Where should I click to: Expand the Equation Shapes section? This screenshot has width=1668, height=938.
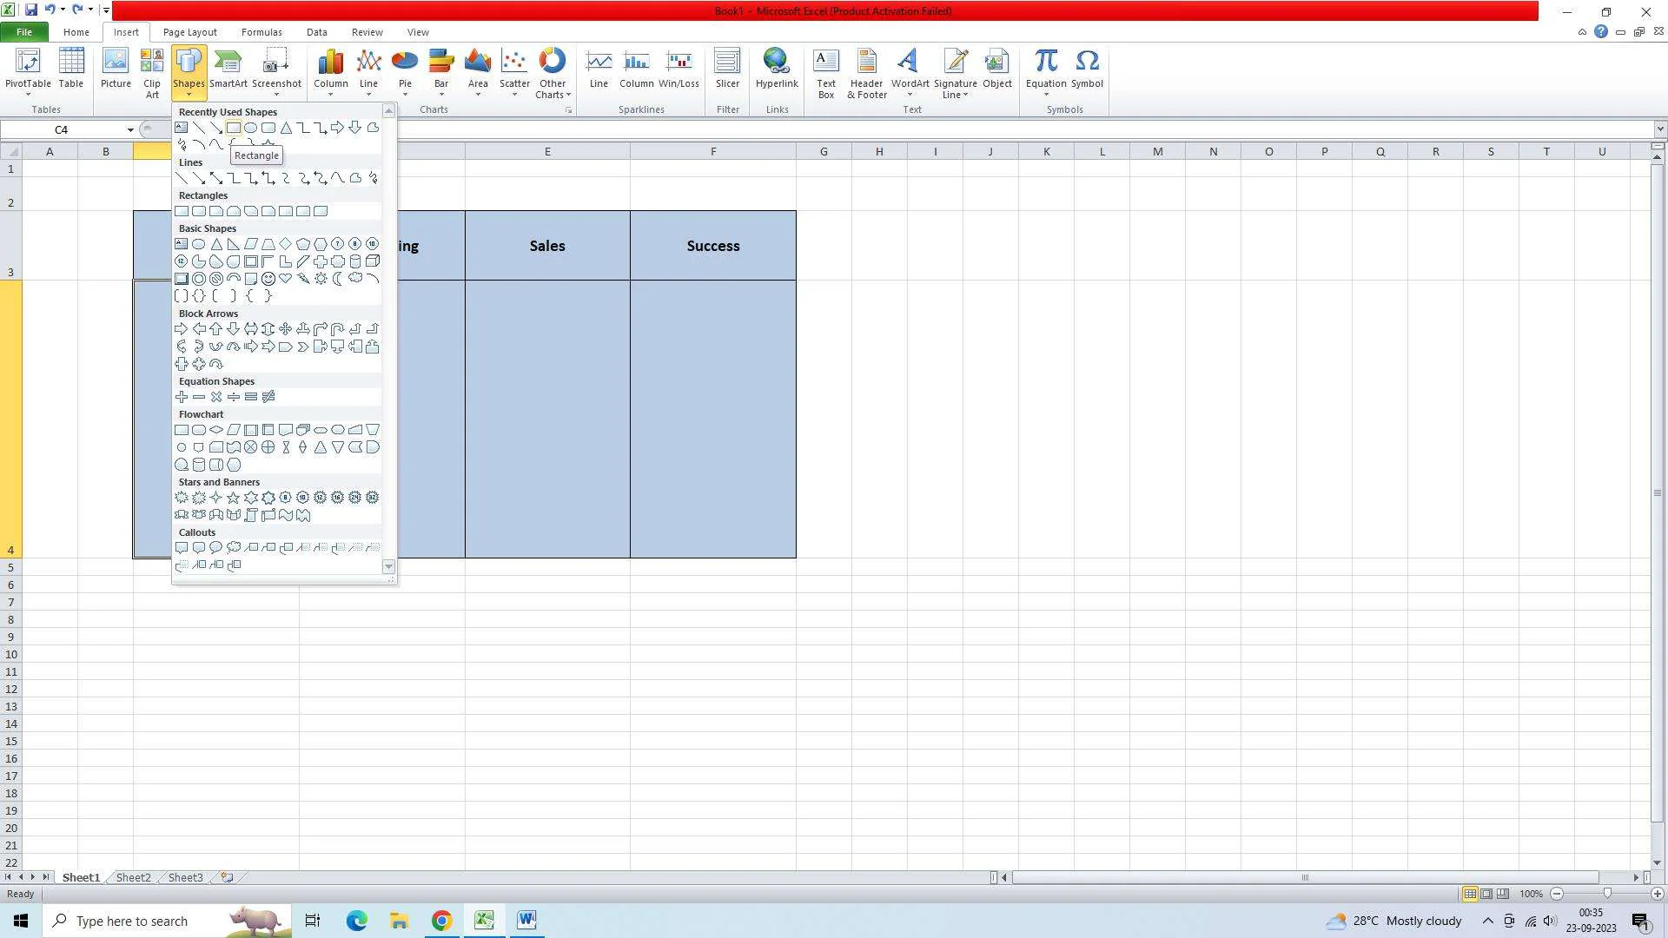coord(216,380)
